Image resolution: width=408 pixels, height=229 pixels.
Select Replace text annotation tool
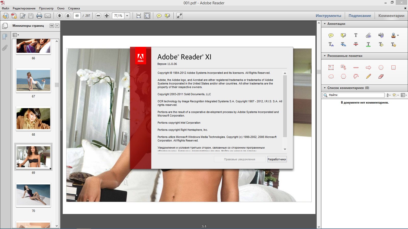click(343, 44)
